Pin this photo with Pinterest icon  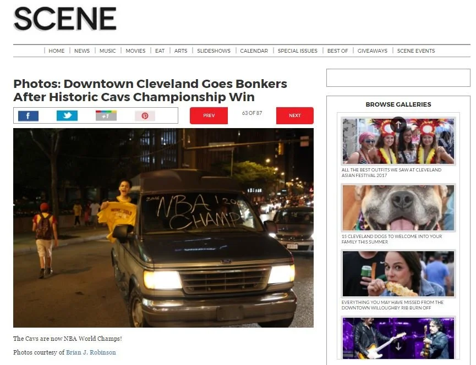[x=145, y=116]
